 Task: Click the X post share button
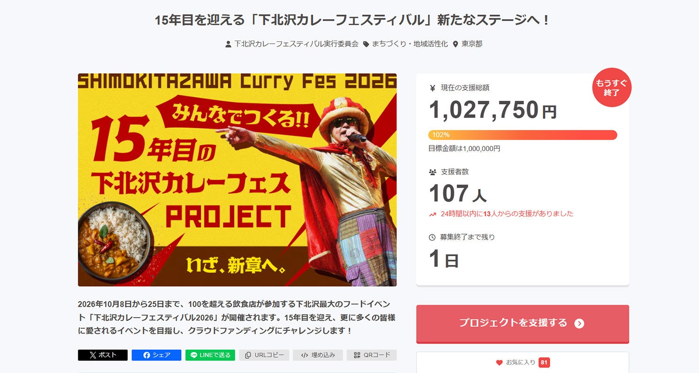(103, 355)
